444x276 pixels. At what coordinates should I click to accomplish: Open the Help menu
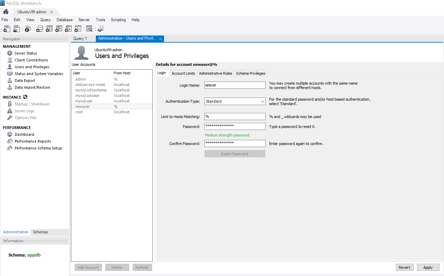pyautogui.click(x=135, y=20)
